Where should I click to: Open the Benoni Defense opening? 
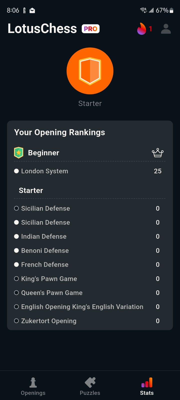click(x=45, y=250)
